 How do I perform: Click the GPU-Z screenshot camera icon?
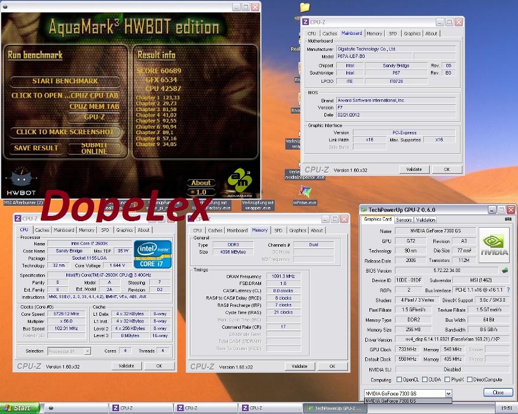click(x=508, y=219)
